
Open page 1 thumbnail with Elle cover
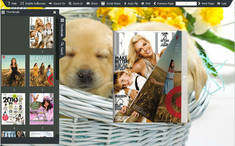[x=41, y=33]
